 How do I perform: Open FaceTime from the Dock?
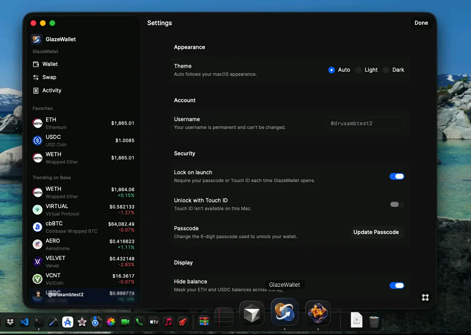(x=125, y=322)
